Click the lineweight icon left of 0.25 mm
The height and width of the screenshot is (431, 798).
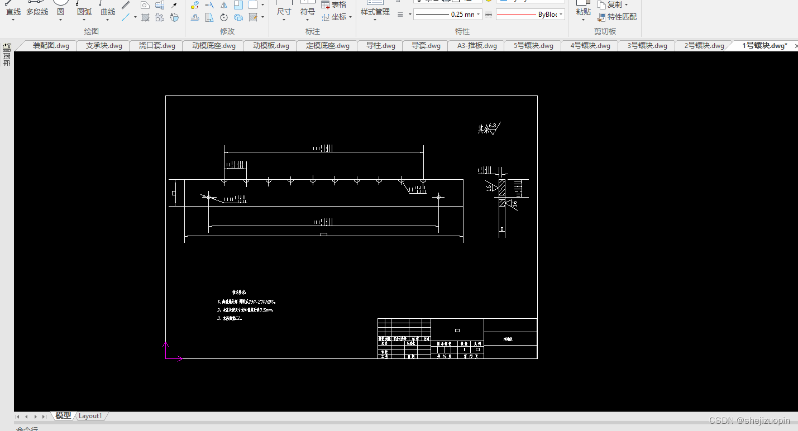(x=400, y=15)
